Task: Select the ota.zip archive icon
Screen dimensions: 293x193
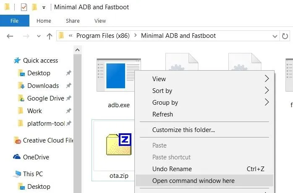Action: pos(119,144)
